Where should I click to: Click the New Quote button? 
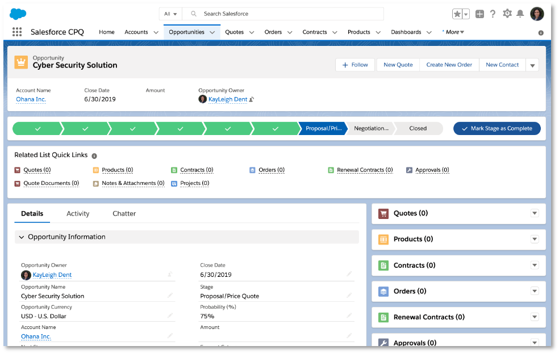(398, 65)
